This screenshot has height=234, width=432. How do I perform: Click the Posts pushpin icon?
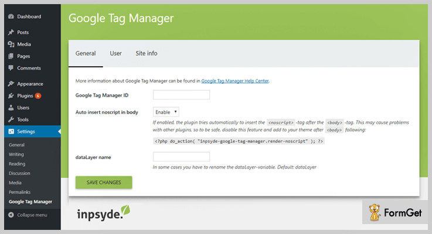(11, 32)
